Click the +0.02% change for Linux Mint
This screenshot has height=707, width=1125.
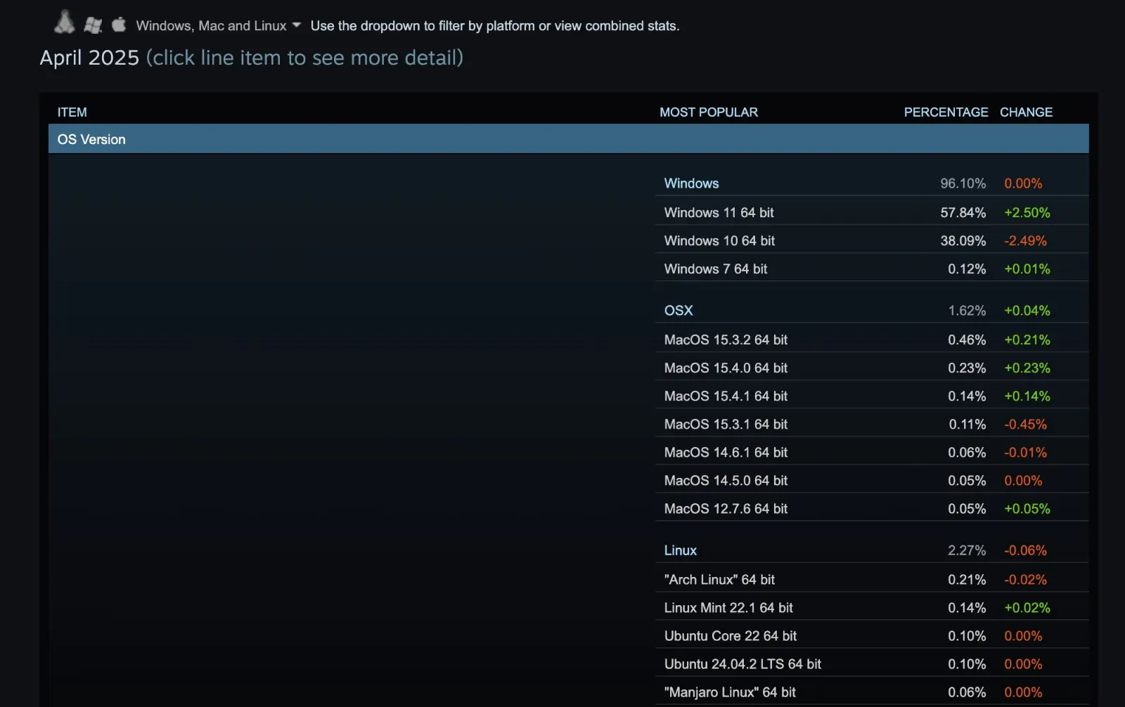click(x=1027, y=607)
